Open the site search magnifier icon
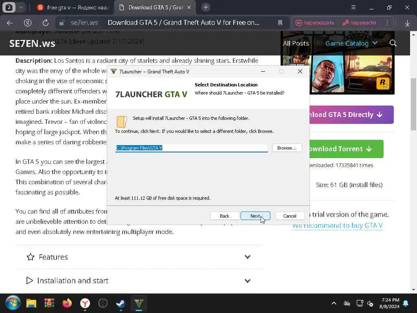This screenshot has width=417, height=313. point(393,43)
